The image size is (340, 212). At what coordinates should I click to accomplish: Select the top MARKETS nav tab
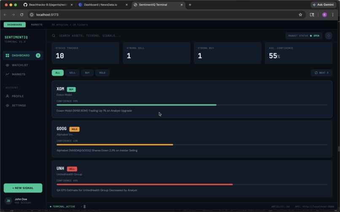[x=37, y=25]
